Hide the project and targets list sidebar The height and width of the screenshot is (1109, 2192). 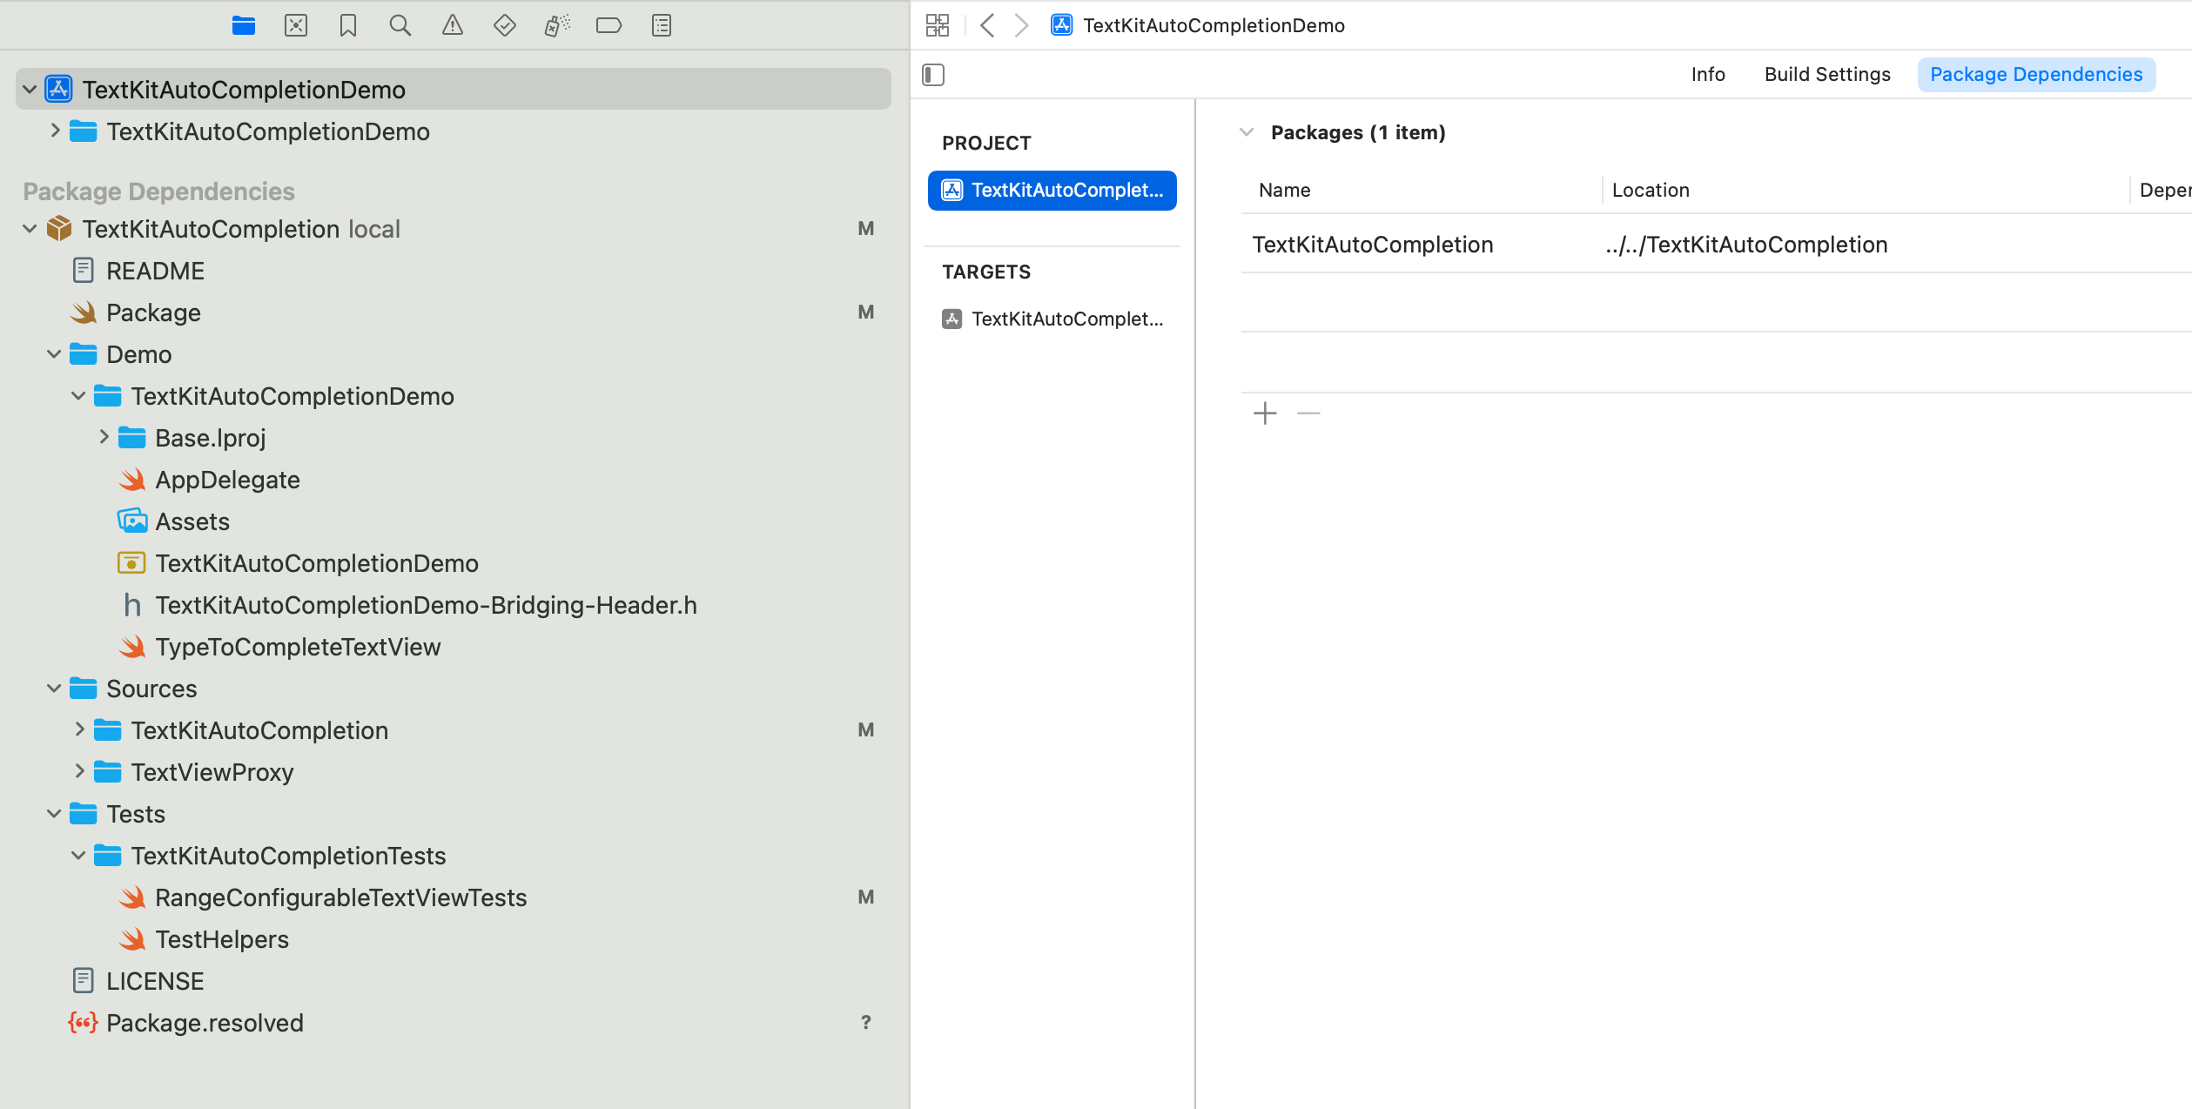(x=933, y=75)
